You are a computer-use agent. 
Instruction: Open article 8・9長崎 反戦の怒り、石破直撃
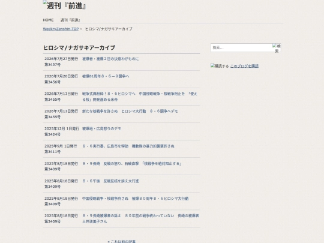tap(132, 164)
